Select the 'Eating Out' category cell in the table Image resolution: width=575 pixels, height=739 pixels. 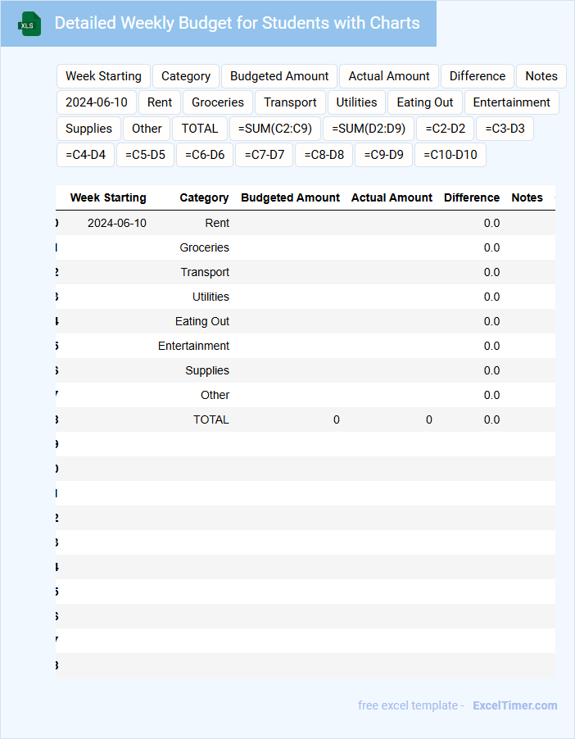coord(201,321)
